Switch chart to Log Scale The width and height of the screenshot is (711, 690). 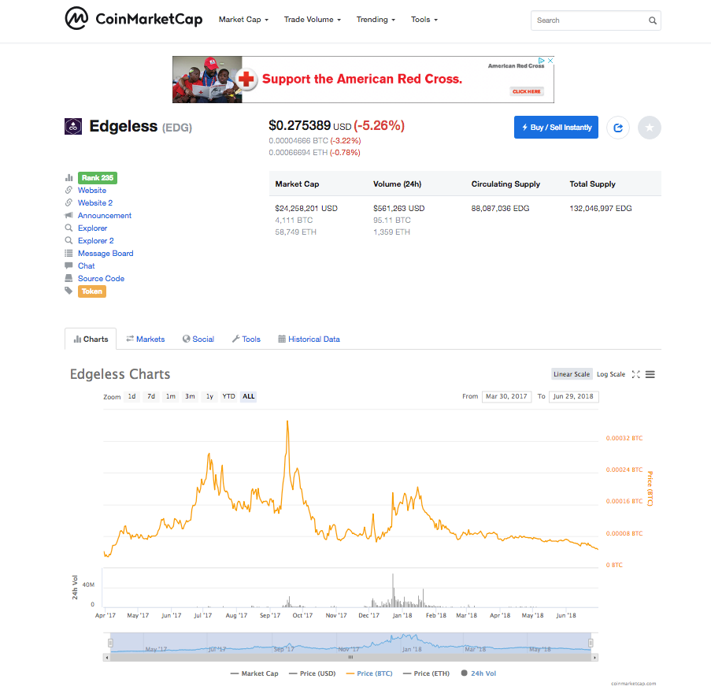pyautogui.click(x=611, y=374)
